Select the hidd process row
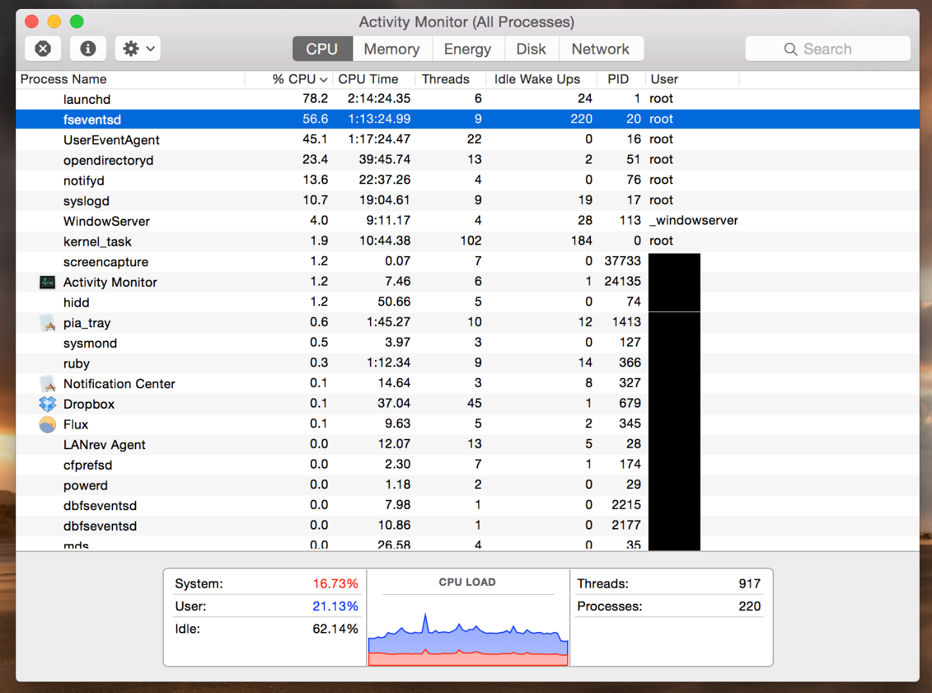The image size is (932, 693). [468, 302]
